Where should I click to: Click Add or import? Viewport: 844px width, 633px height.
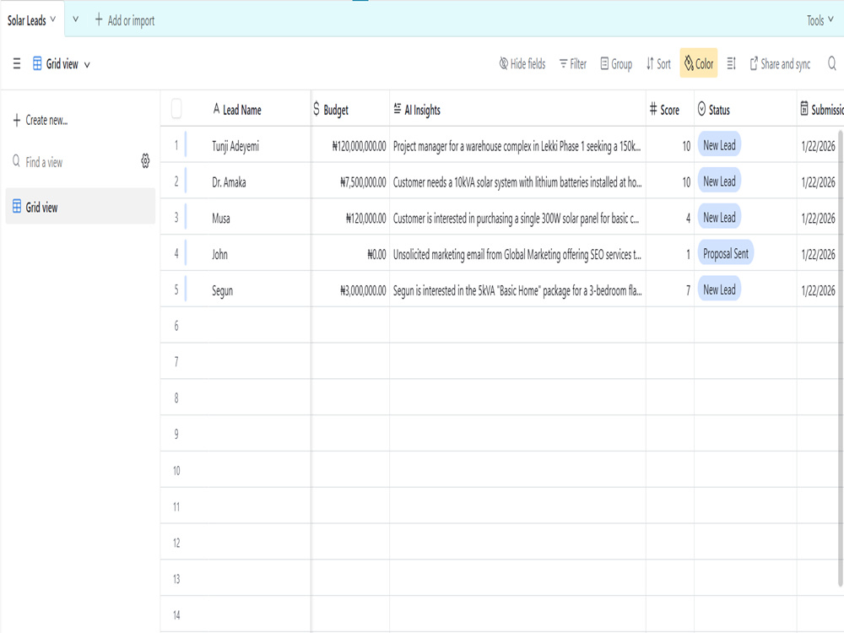coord(125,20)
